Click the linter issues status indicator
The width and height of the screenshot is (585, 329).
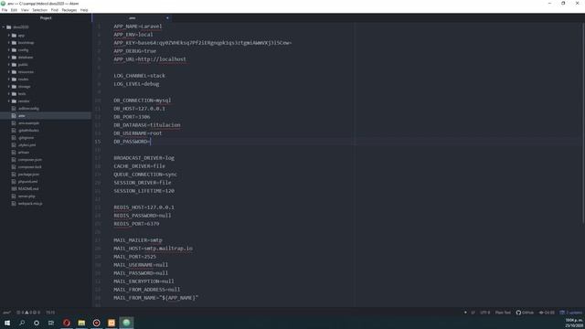[x=28, y=313]
